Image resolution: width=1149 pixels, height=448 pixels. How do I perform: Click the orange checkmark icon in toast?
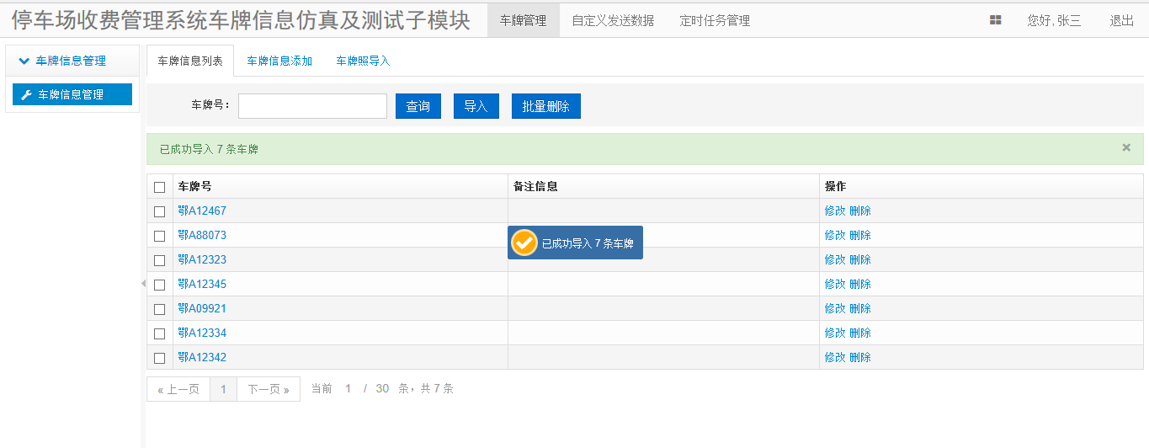pyautogui.click(x=524, y=243)
